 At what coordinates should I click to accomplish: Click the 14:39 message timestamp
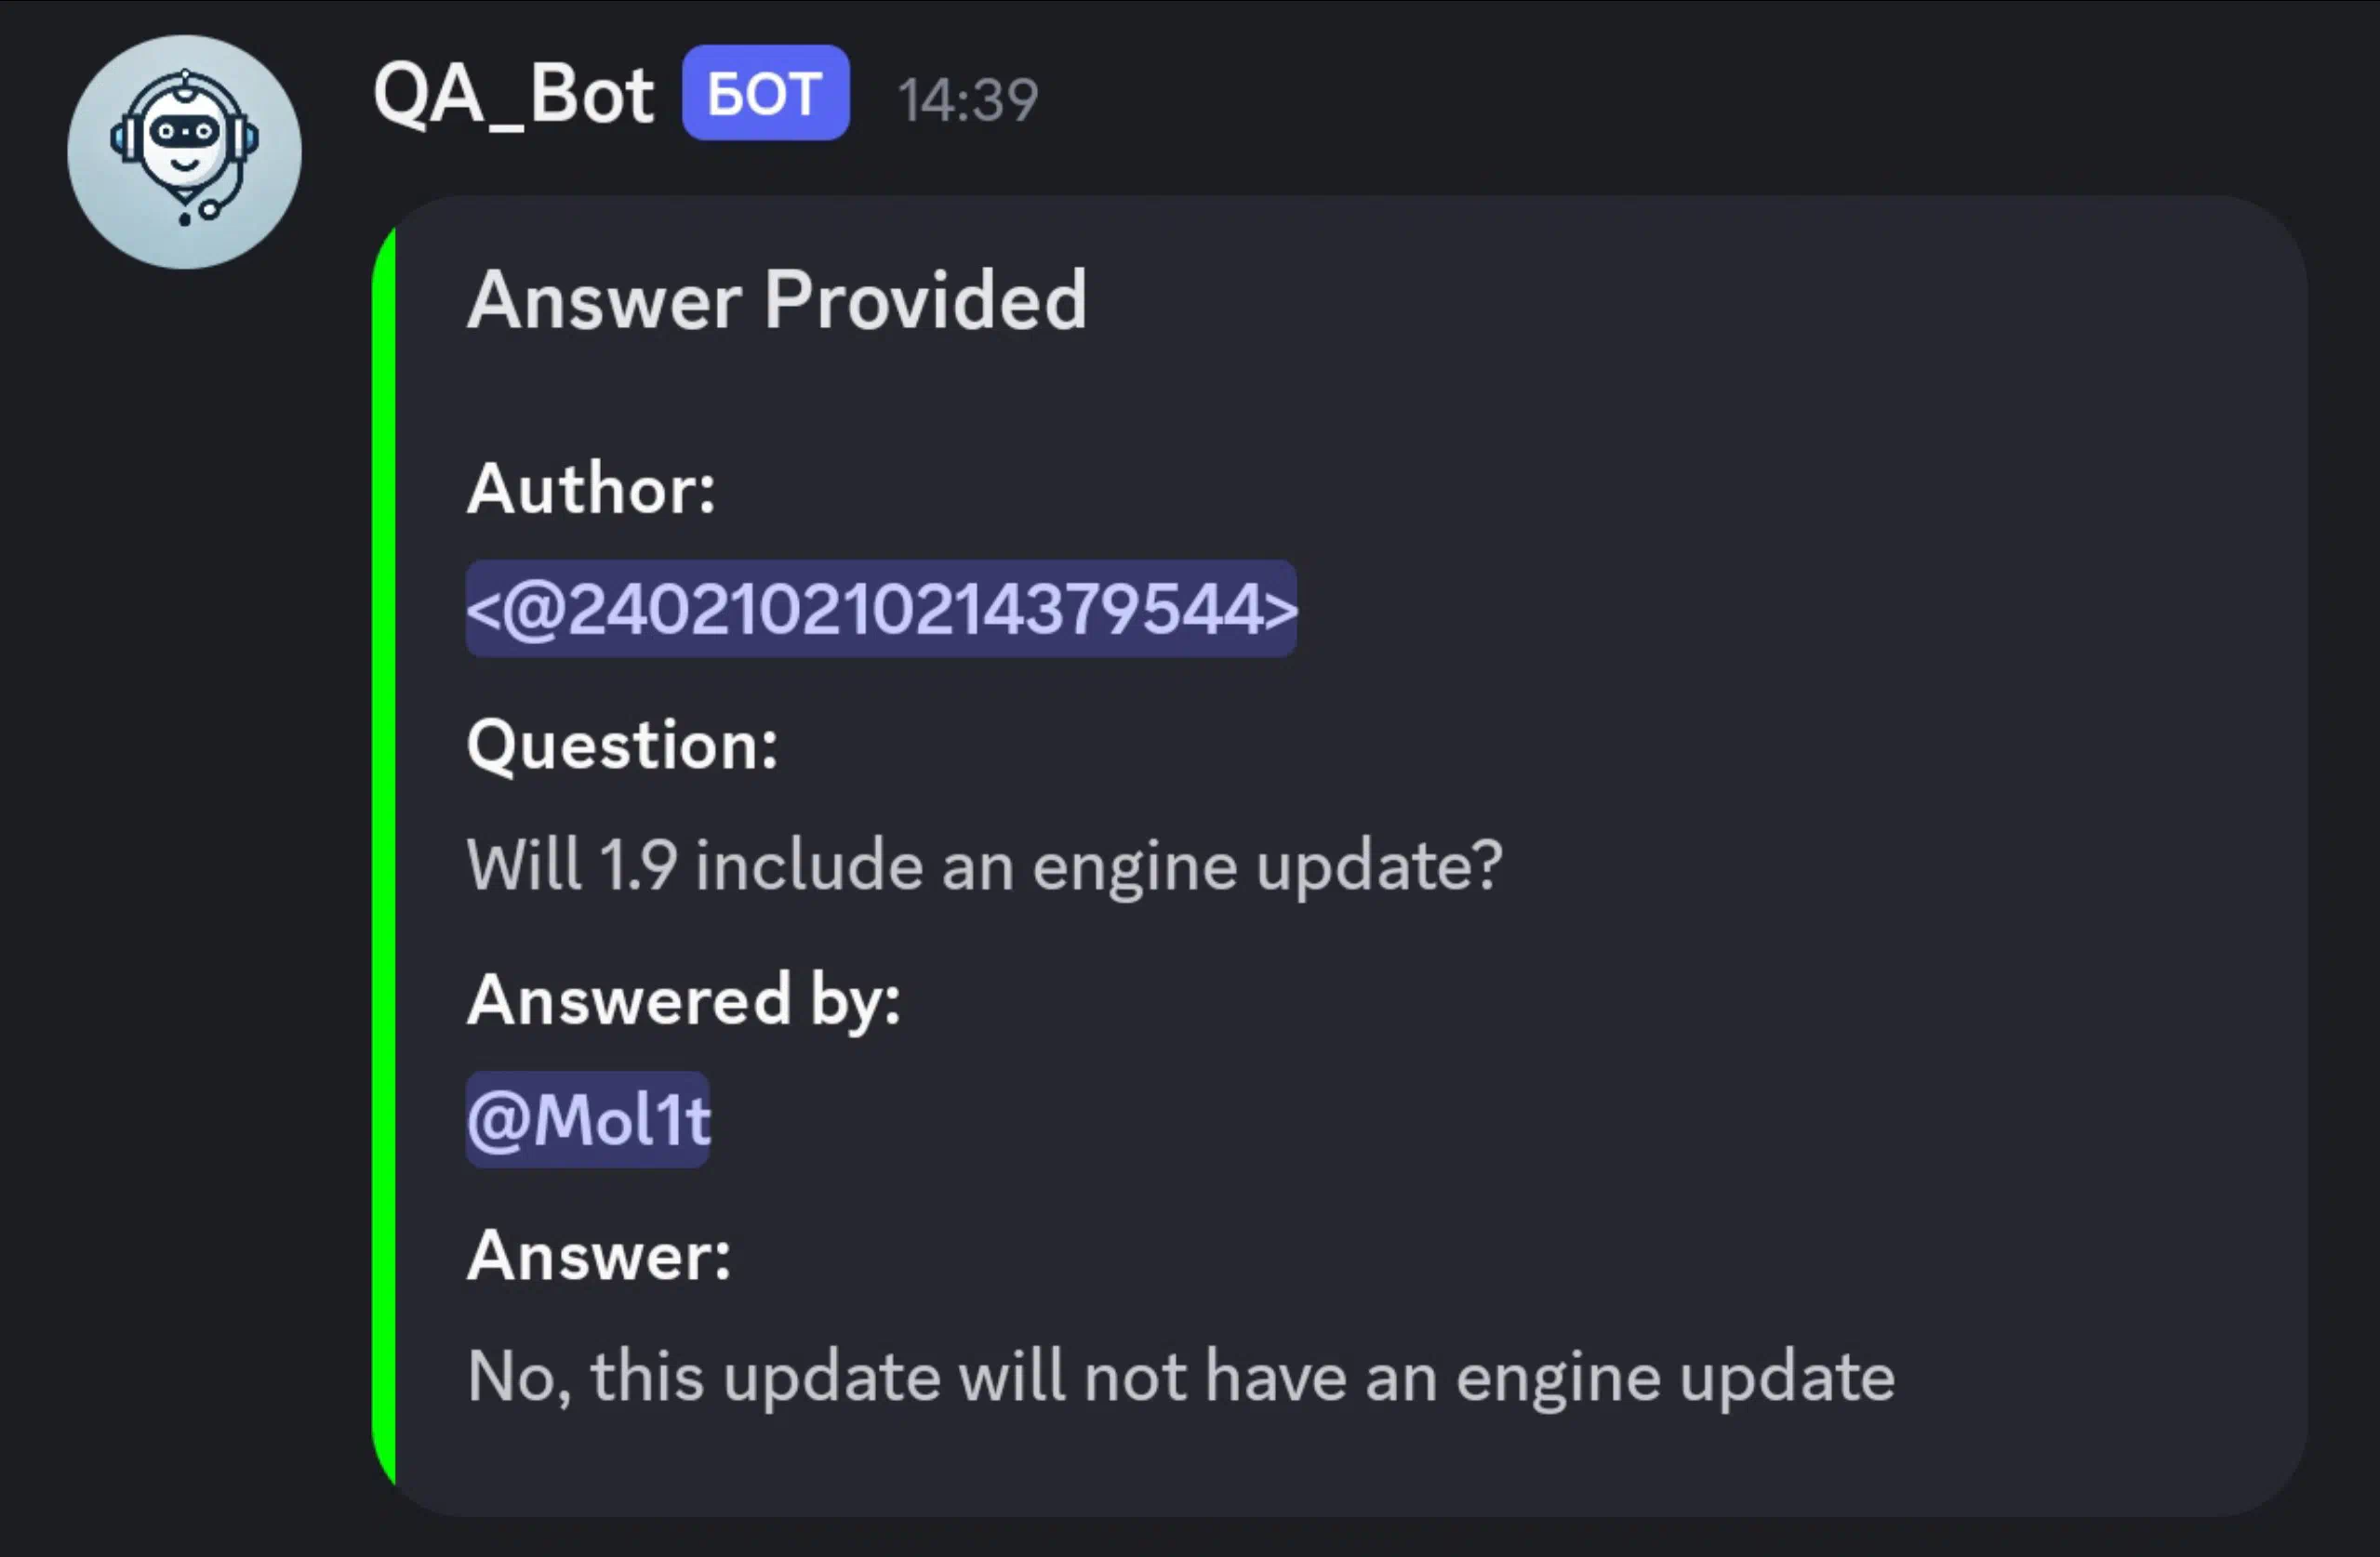pos(967,100)
